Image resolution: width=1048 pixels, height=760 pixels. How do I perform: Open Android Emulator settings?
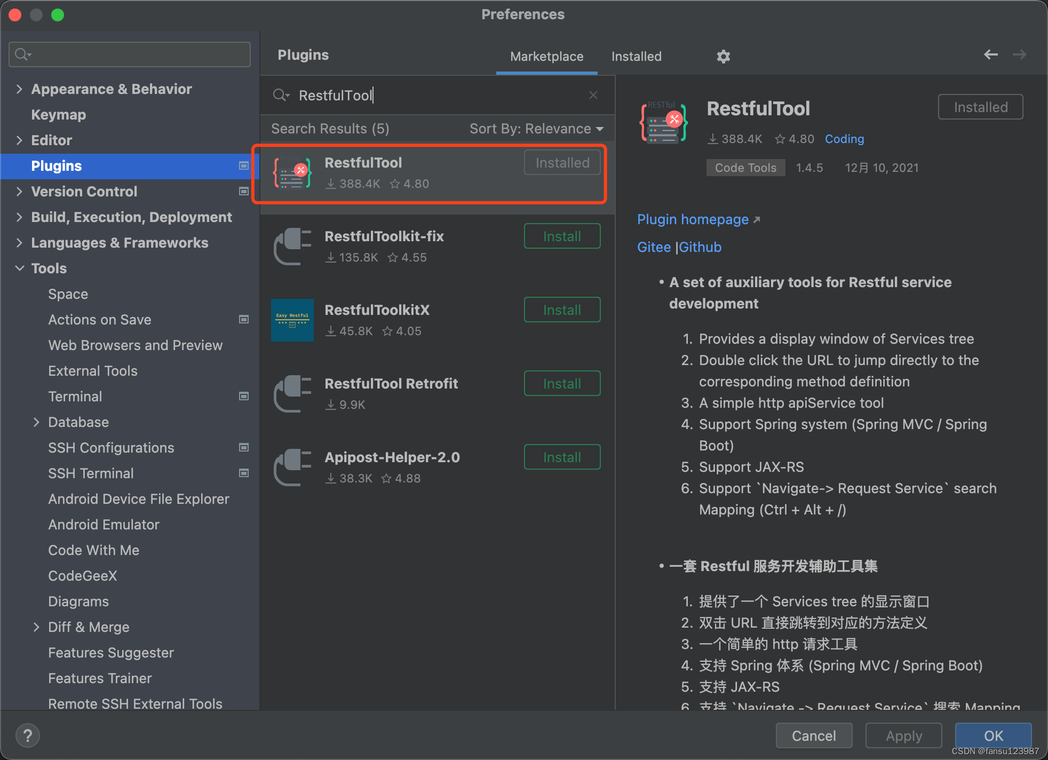104,524
